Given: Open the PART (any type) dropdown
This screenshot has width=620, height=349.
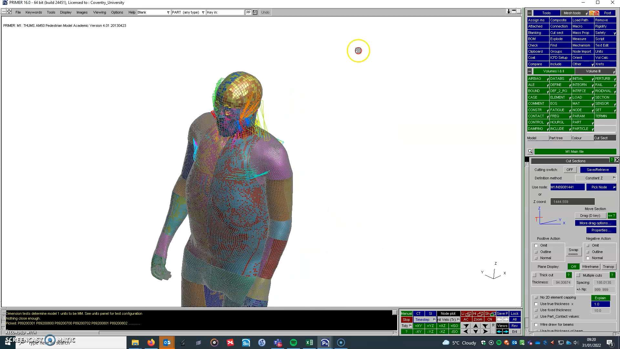Looking at the screenshot, I should (188, 12).
